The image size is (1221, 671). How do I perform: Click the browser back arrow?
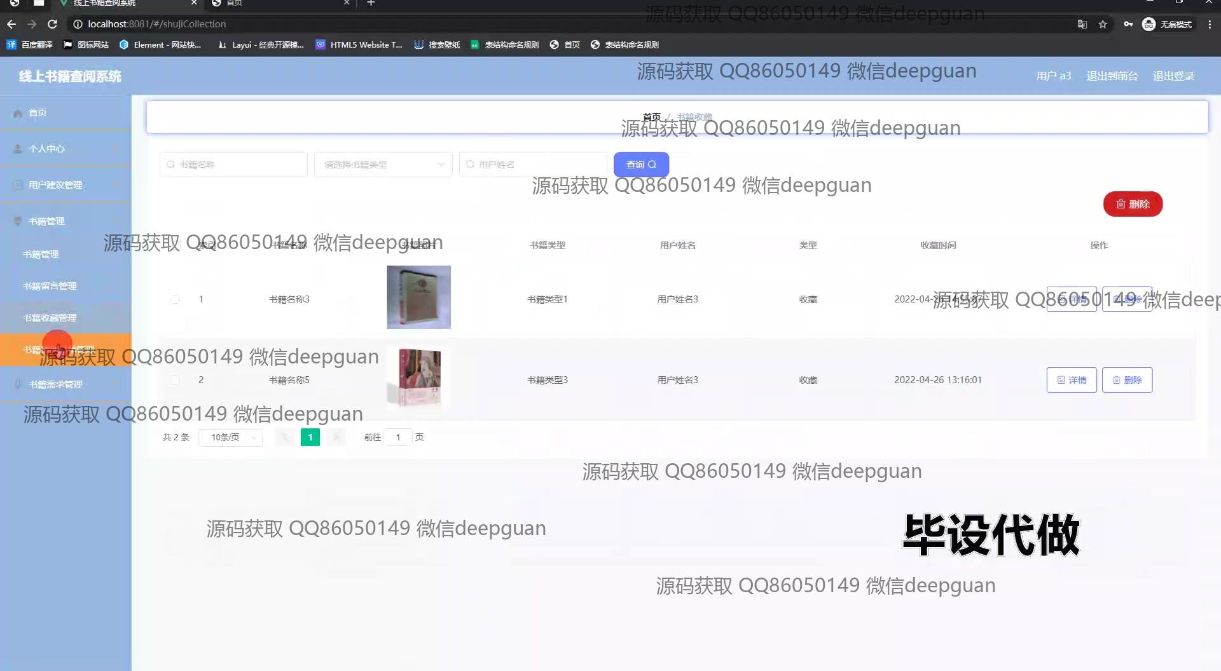tap(11, 24)
